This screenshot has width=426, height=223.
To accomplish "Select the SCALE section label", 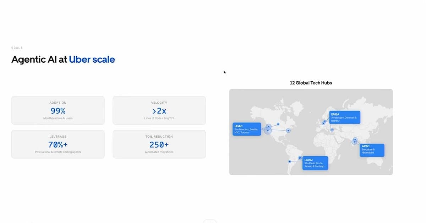I will (17, 48).
